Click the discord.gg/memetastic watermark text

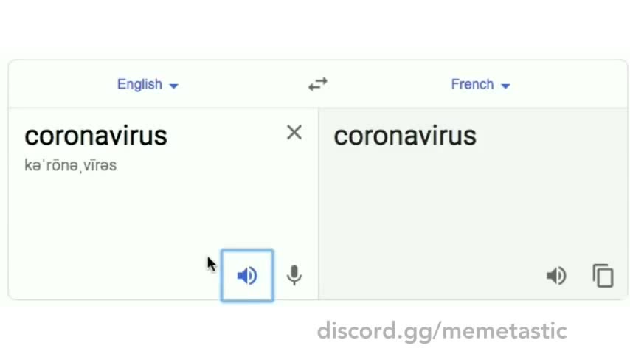(442, 330)
